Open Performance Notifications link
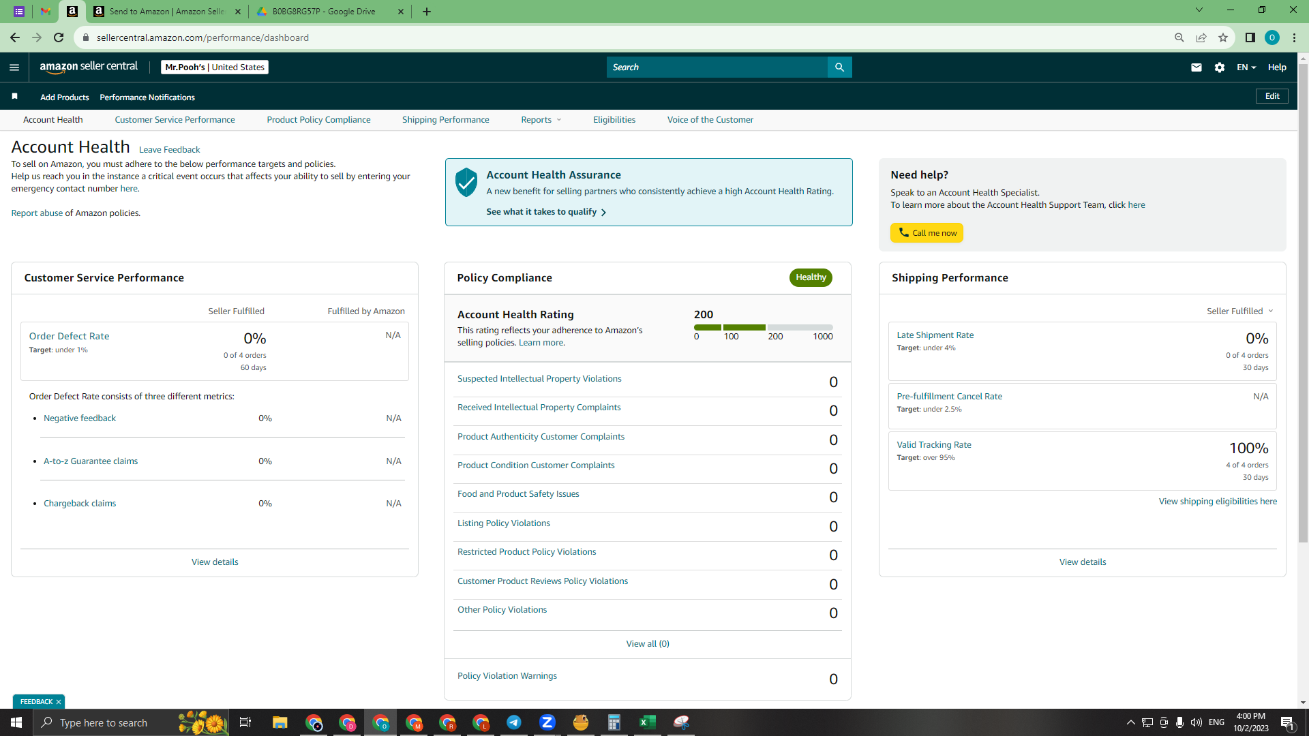The height and width of the screenshot is (736, 1309). (147, 97)
